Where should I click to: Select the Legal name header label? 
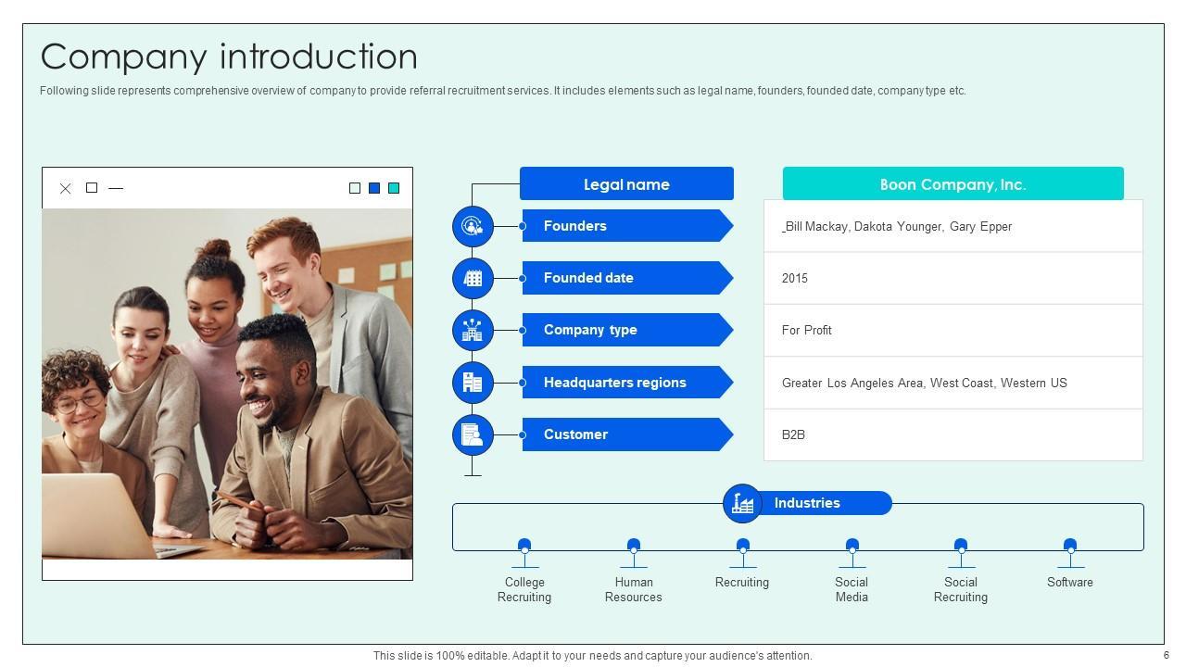[626, 184]
